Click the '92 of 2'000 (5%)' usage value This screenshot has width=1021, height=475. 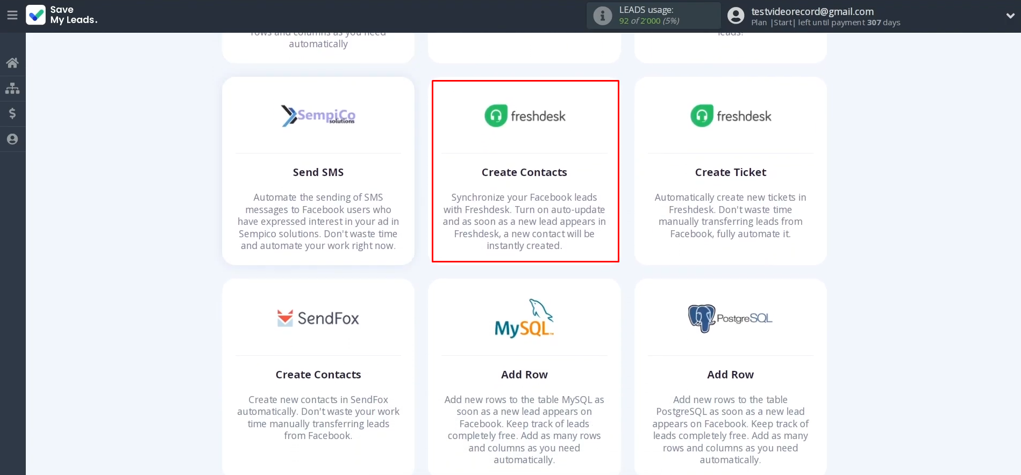click(649, 21)
